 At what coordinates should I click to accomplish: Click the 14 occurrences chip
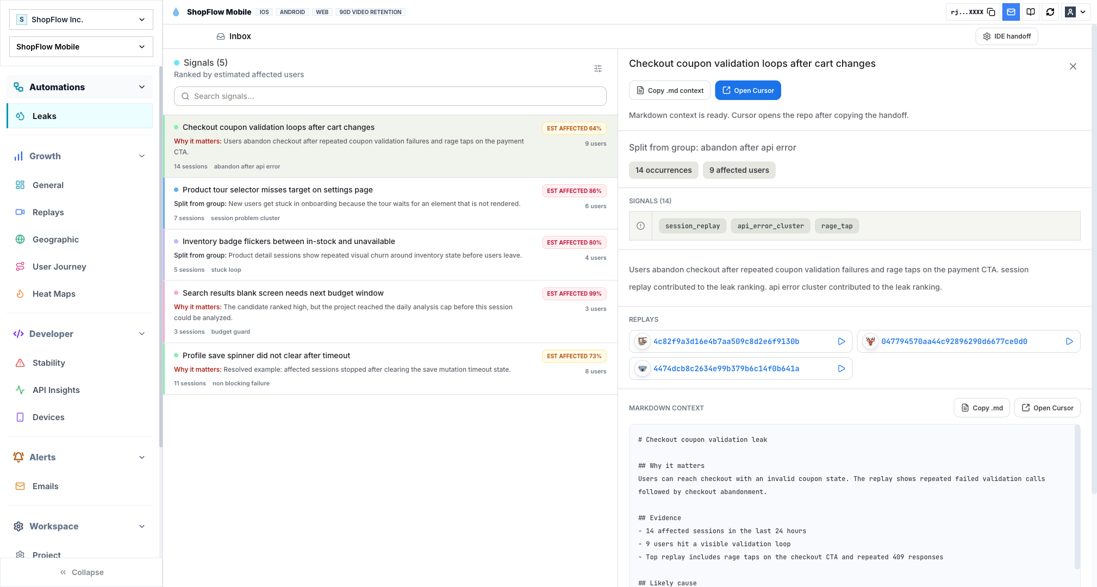coord(664,170)
